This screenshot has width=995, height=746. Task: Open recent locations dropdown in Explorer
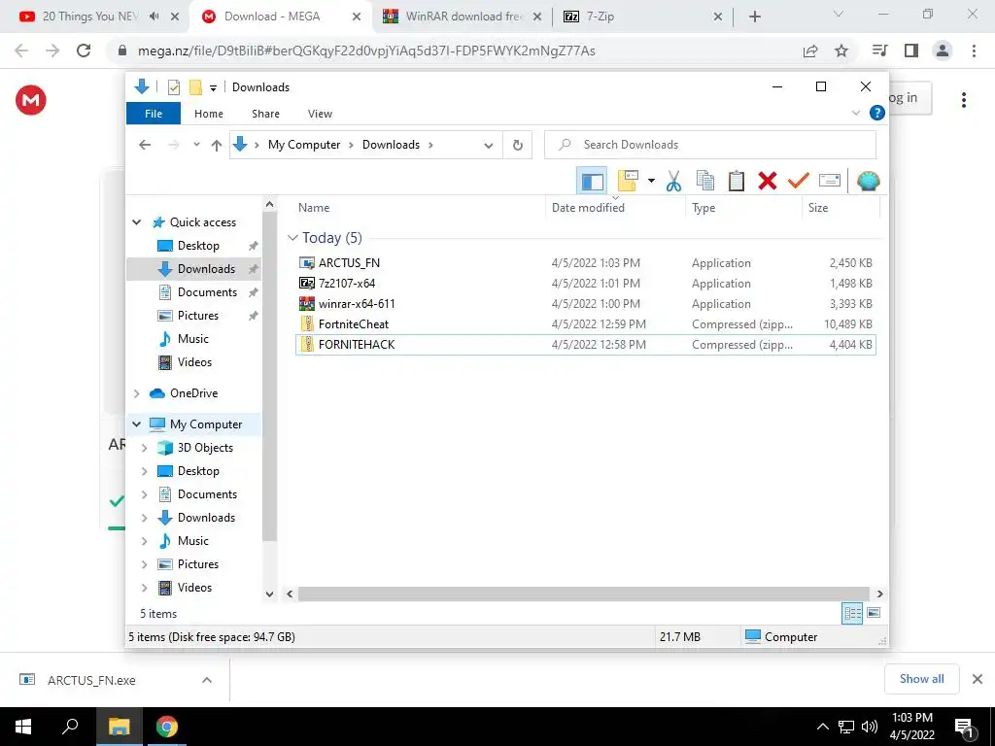pyautogui.click(x=196, y=145)
